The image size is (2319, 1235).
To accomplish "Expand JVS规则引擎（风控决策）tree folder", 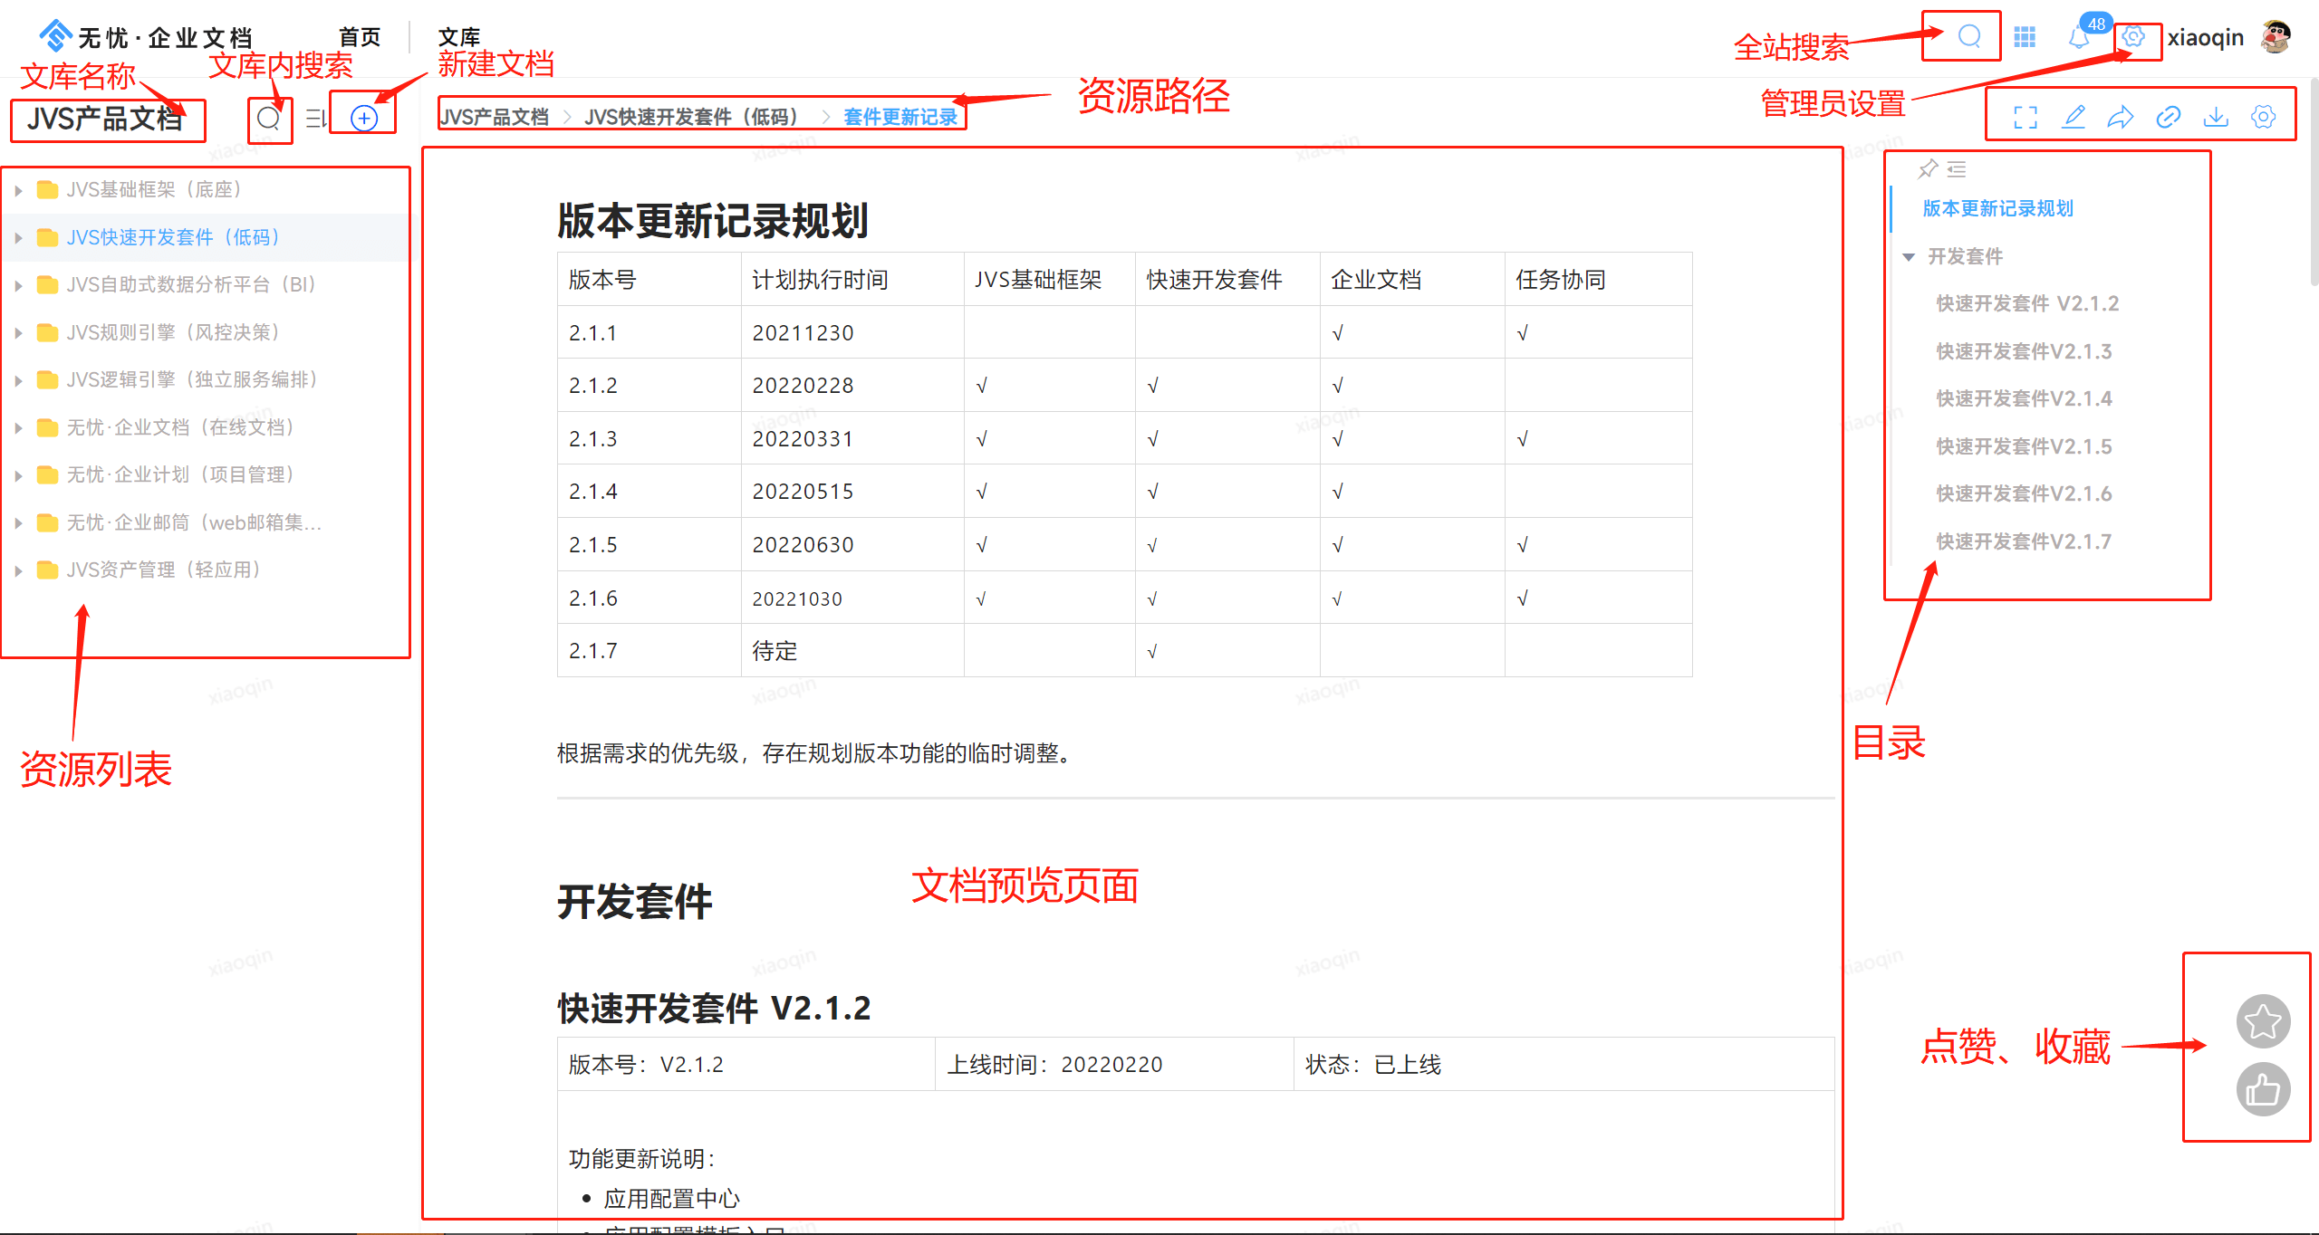I will pyautogui.click(x=18, y=333).
